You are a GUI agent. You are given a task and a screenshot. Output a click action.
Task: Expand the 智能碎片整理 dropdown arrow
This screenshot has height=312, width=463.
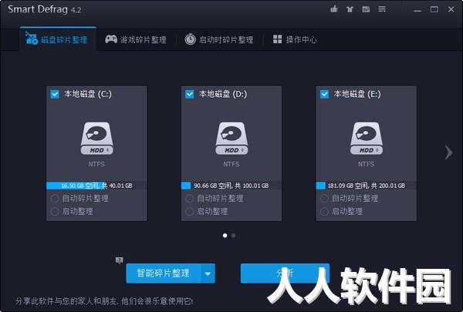[208, 273]
